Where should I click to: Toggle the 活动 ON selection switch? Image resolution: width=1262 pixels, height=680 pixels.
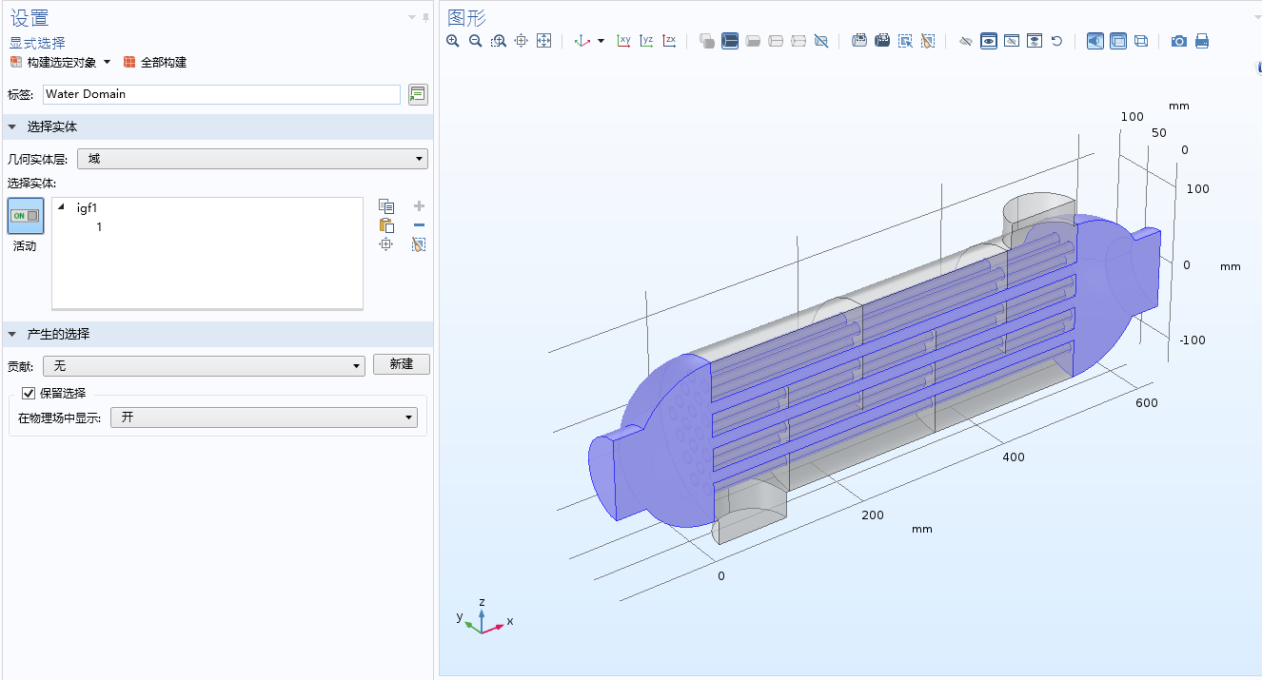25,216
